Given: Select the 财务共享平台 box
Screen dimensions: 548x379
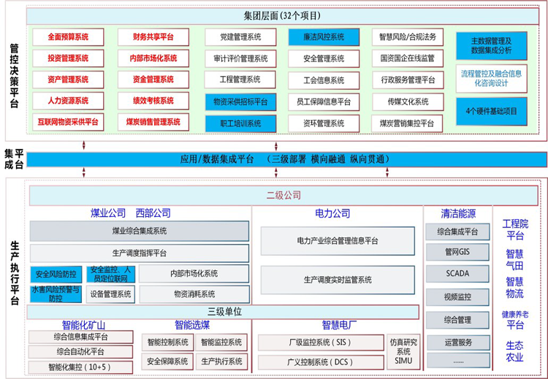Looking at the screenshot, I should pyautogui.click(x=153, y=37).
